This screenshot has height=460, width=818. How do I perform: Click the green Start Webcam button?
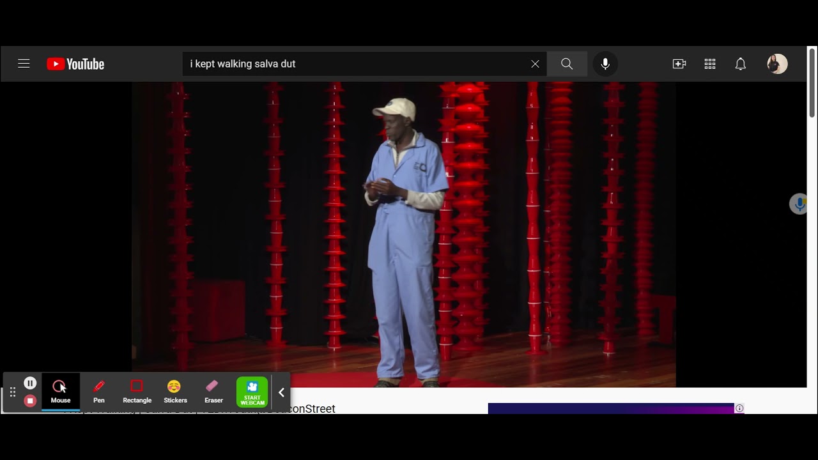(252, 392)
